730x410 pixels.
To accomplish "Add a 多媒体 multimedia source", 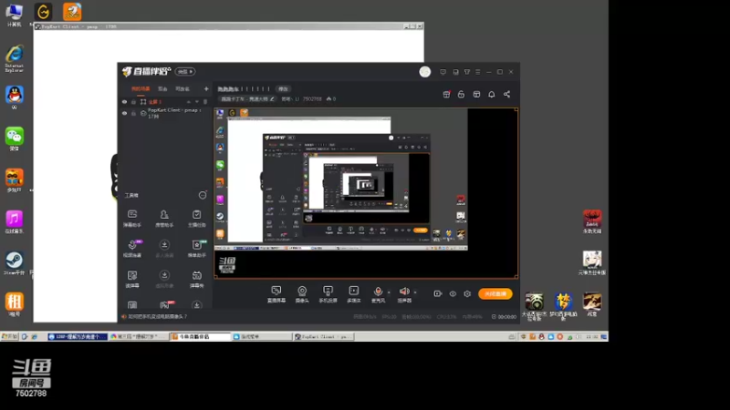I will 354,294.
